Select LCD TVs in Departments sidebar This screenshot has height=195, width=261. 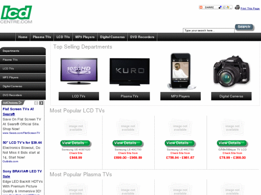(23, 69)
